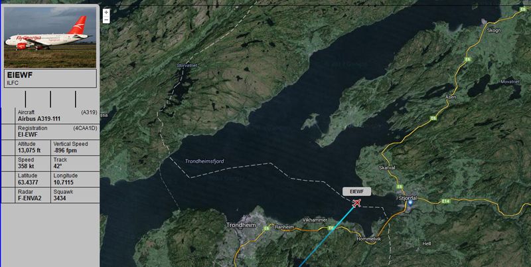The width and height of the screenshot is (531, 267).
Task: Click the E6 road shield below Åsen
Action: click(x=433, y=118)
